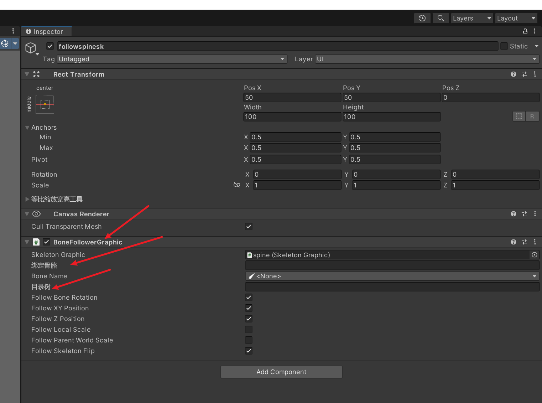The height and width of the screenshot is (403, 542).
Task: Click the 目录树 input field
Action: (x=392, y=287)
